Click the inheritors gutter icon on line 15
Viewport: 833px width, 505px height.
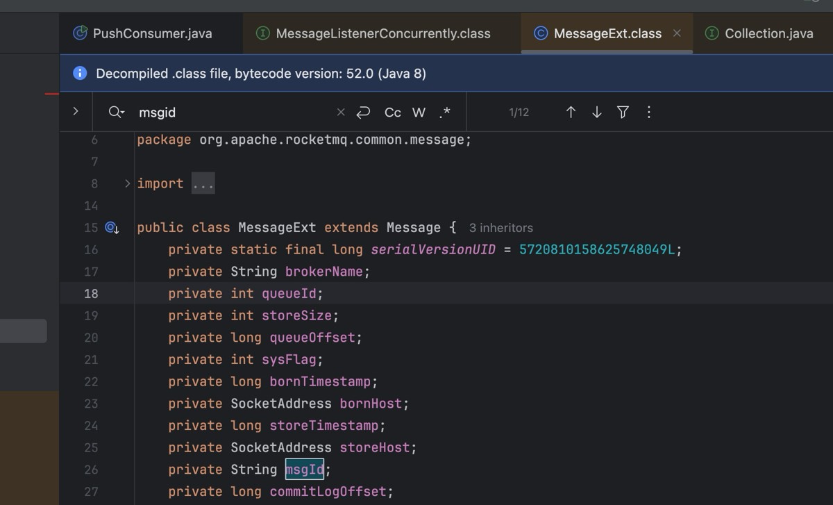pyautogui.click(x=112, y=227)
